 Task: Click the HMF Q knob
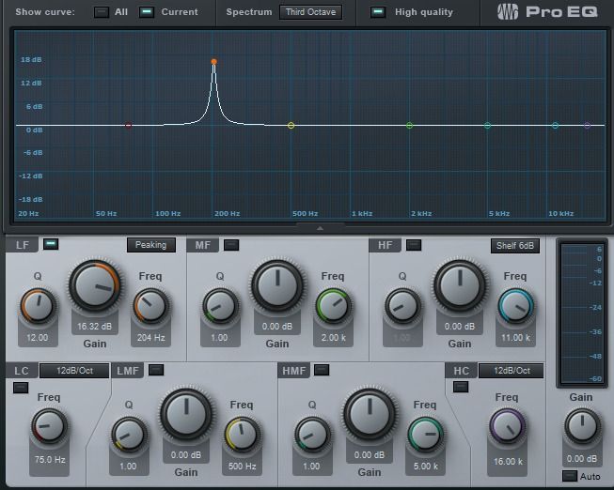(x=311, y=435)
